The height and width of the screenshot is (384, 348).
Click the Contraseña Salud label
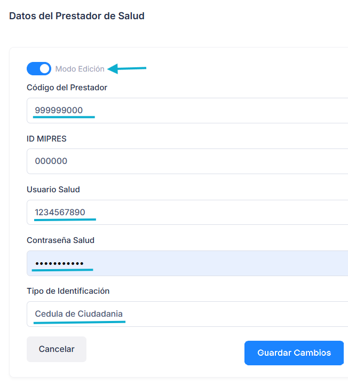click(60, 240)
